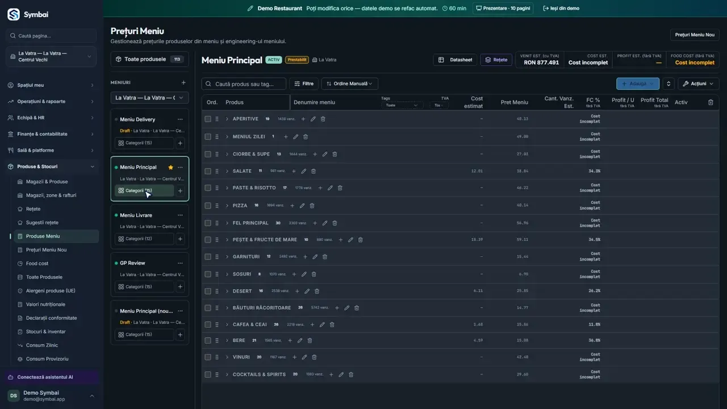Delete the PIZZA category with trash icon
The image size is (727, 409).
click(312, 206)
